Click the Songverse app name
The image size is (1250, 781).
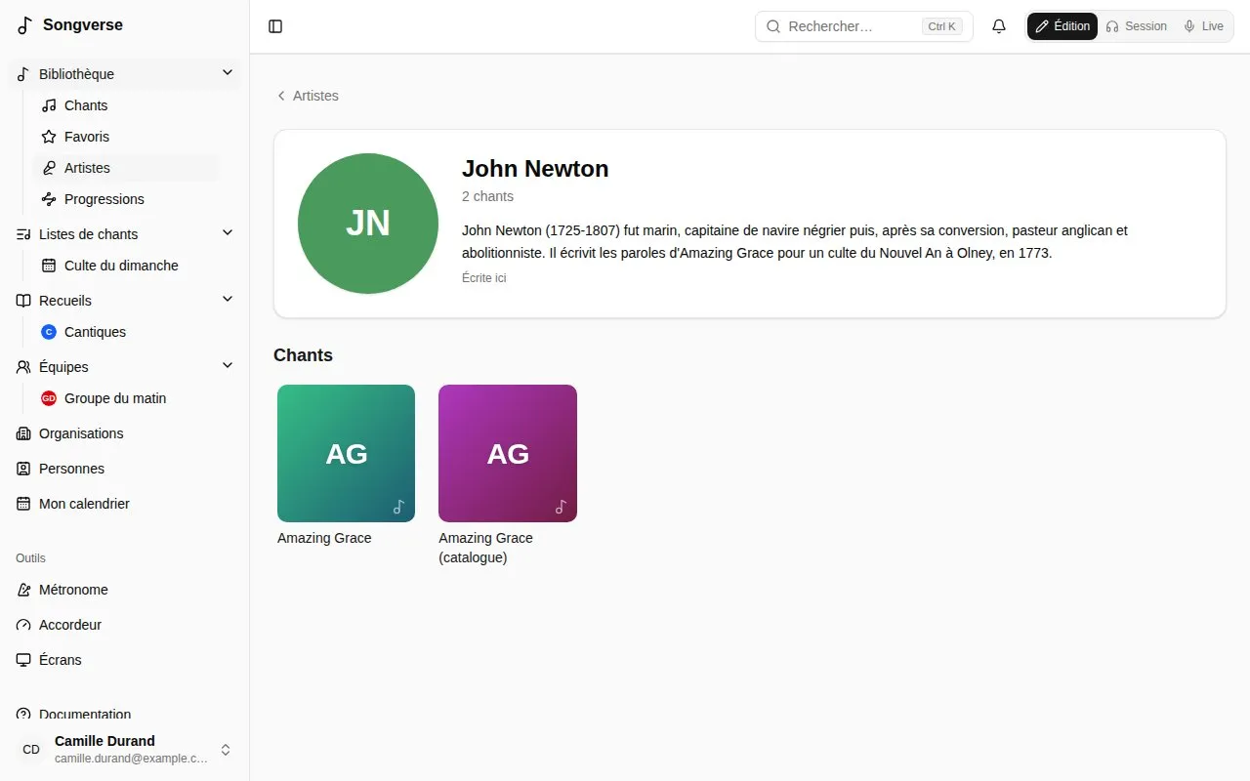point(83,25)
